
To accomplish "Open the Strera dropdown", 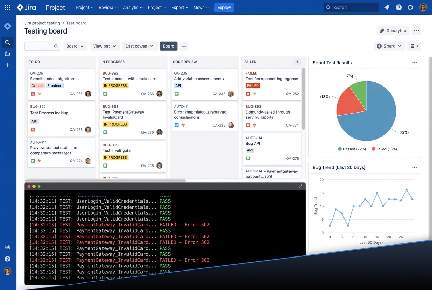I will [x=389, y=46].
